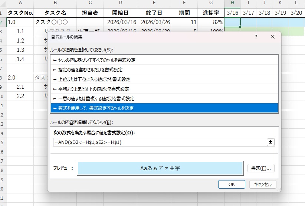Image resolution: width=305 pixels, height=206 pixels.
Task: Select column H header
Action: coord(232,3)
